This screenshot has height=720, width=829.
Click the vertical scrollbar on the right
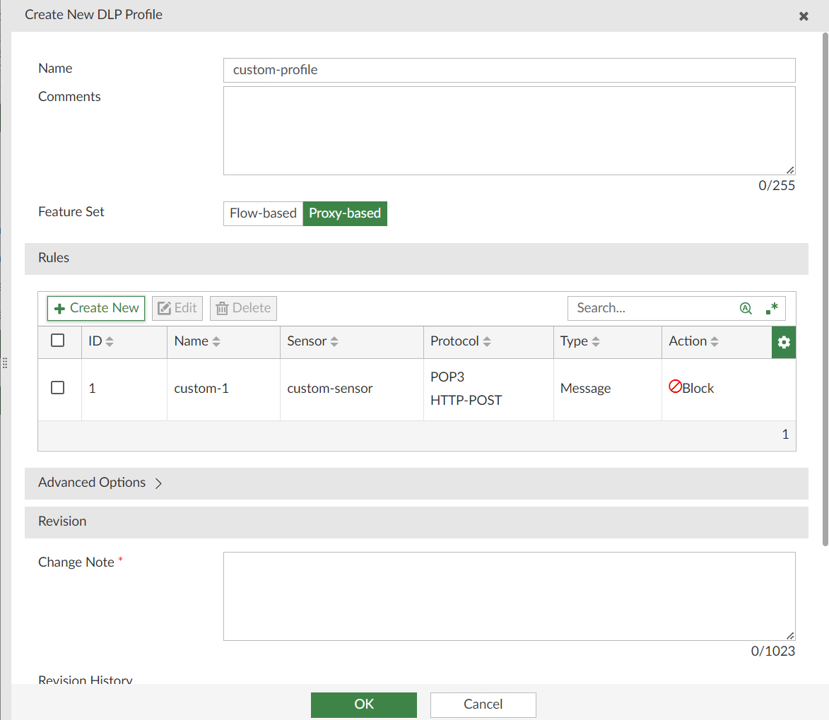[x=823, y=283]
